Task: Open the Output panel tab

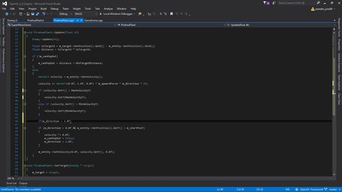Action: coord(23,183)
